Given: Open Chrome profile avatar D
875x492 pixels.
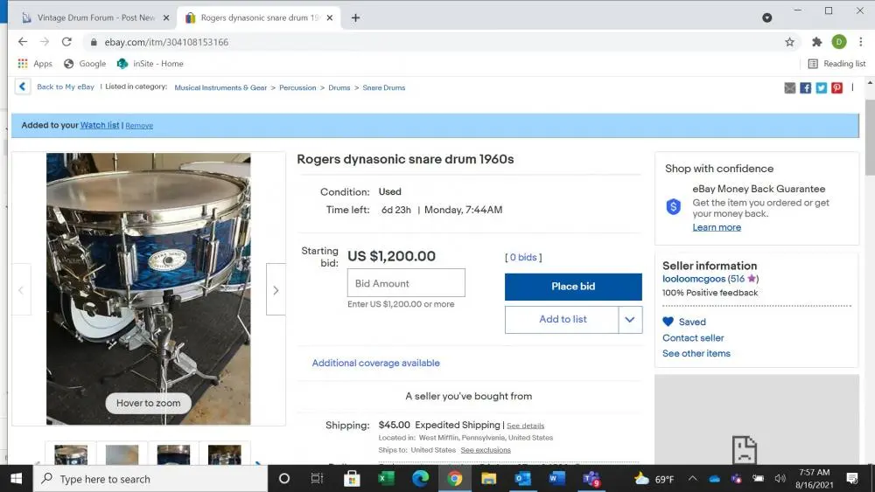Looking at the screenshot, I should point(839,42).
